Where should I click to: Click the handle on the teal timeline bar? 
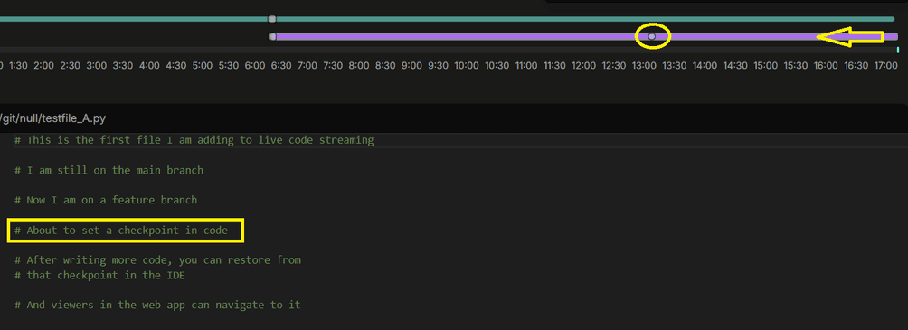click(272, 19)
